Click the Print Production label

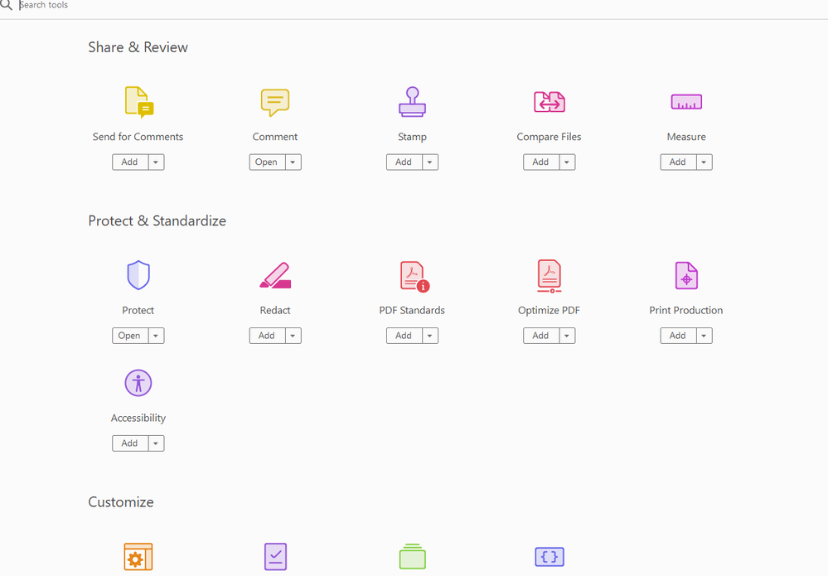[686, 311]
